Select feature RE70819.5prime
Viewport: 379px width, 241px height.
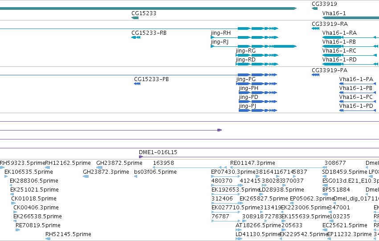(38, 225)
